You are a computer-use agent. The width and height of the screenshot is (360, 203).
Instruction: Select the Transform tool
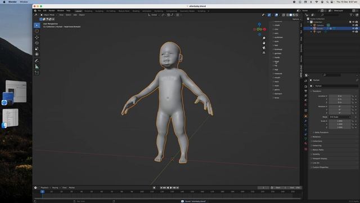(37, 54)
